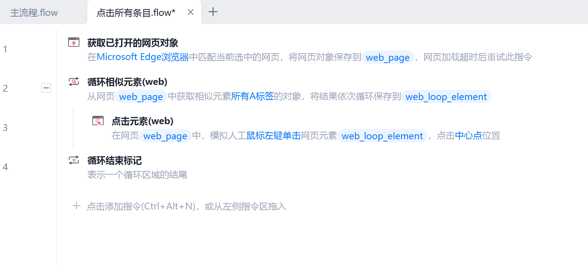Click the click-element step icon
The image size is (588, 266).
coord(98,121)
